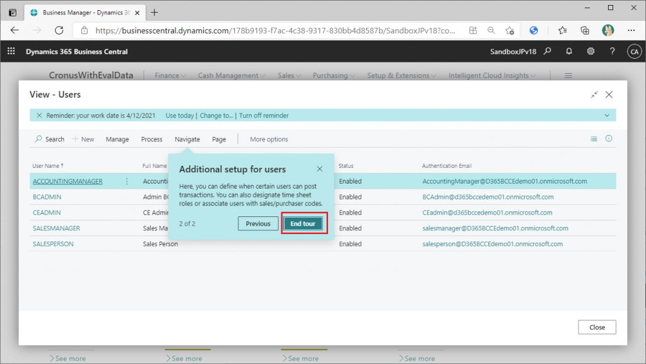Click Turn off reminder link

coord(264,115)
